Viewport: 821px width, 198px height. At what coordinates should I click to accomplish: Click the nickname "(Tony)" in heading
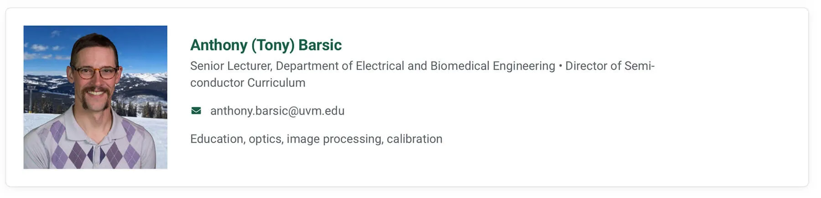(273, 45)
